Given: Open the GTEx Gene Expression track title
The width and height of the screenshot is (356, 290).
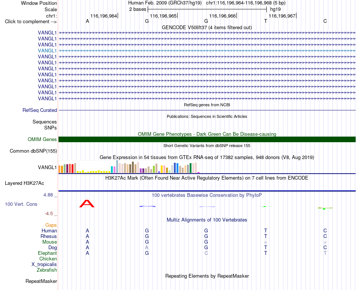Looking at the screenshot, I should (x=207, y=158).
